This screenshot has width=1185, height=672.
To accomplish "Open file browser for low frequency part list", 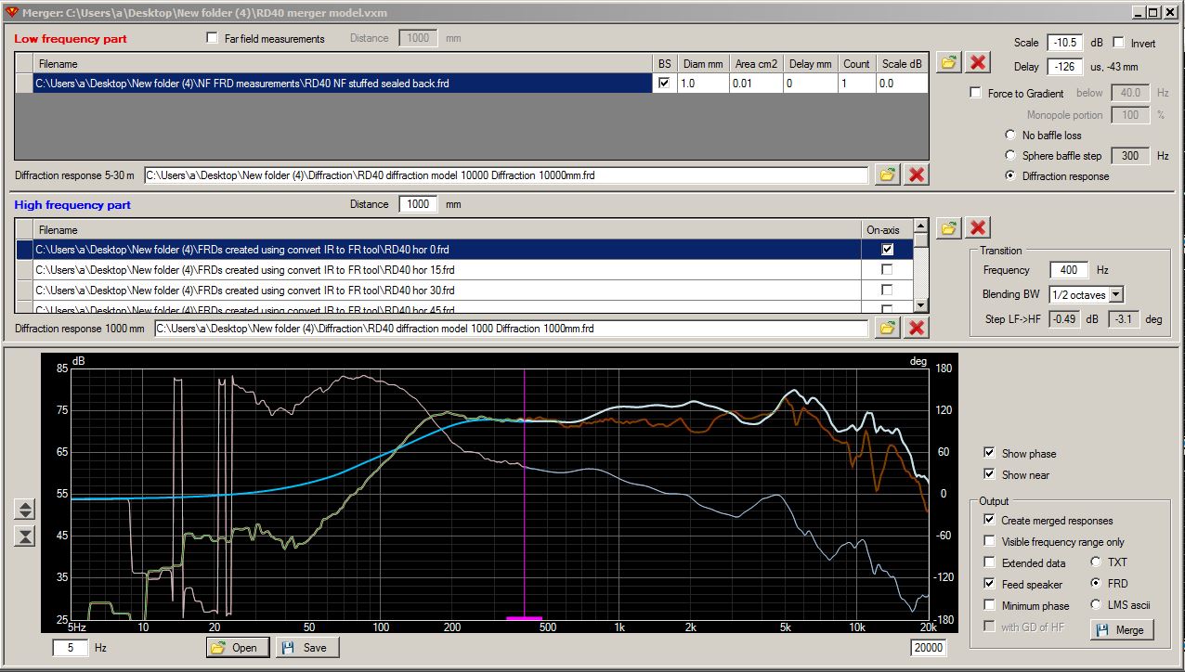I will pyautogui.click(x=948, y=62).
